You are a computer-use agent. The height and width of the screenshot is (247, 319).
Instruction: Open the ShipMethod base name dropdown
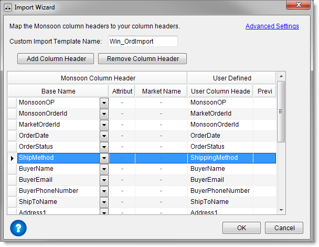[104, 158]
